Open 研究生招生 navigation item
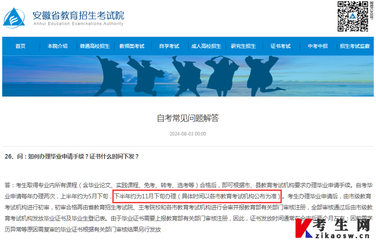Image resolution: width=376 pixels, height=244 pixels. tap(243, 46)
